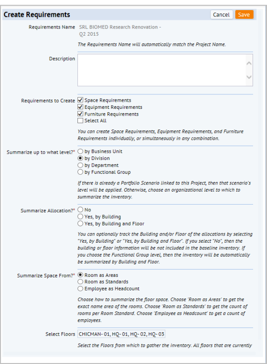
Task: Toggle Furniture Requirements checkbox
Action: pos(80,114)
